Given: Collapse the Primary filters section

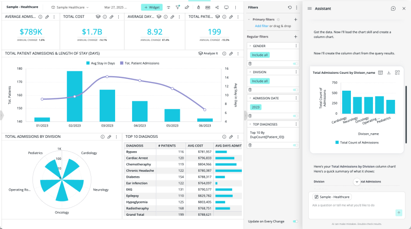Looking at the screenshot, I should pos(249,19).
